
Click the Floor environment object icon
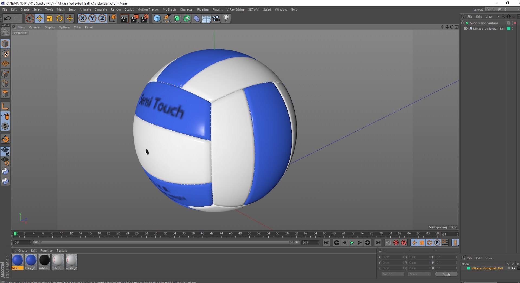click(x=206, y=18)
